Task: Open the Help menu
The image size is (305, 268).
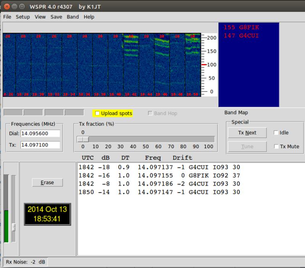Action: [x=89, y=17]
